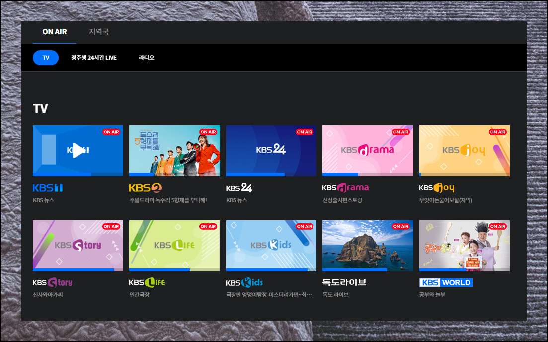The height and width of the screenshot is (342, 548).
Task: Click the '독도 라이브' program caption
Action: coord(335,295)
